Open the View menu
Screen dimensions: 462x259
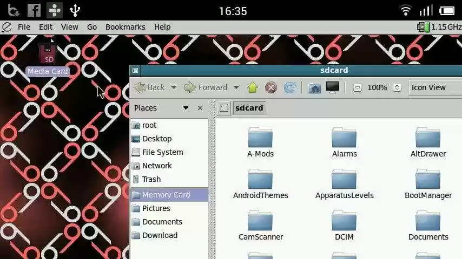pos(70,27)
